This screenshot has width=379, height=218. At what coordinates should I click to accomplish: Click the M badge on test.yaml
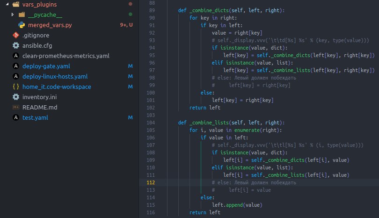[x=130, y=117]
